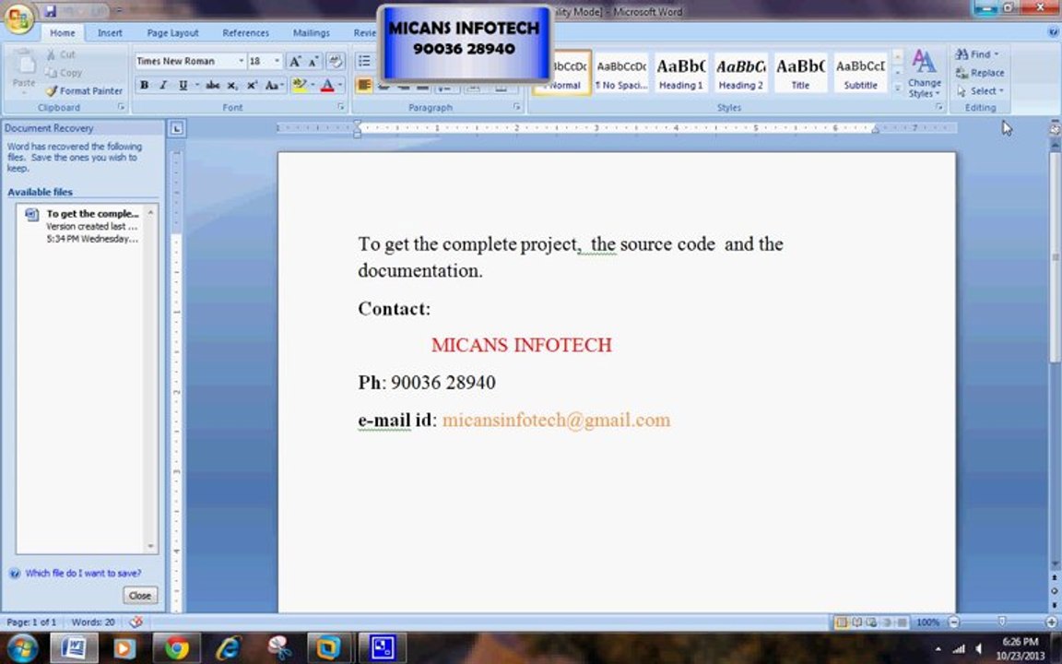Apply the No Spacing style
This screenshot has width=1062, height=664.
[x=621, y=73]
